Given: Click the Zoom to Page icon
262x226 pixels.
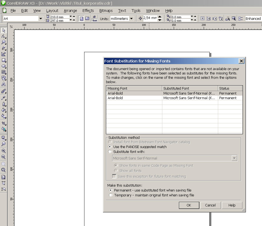Looking at the screenshot, I should point(4,177).
